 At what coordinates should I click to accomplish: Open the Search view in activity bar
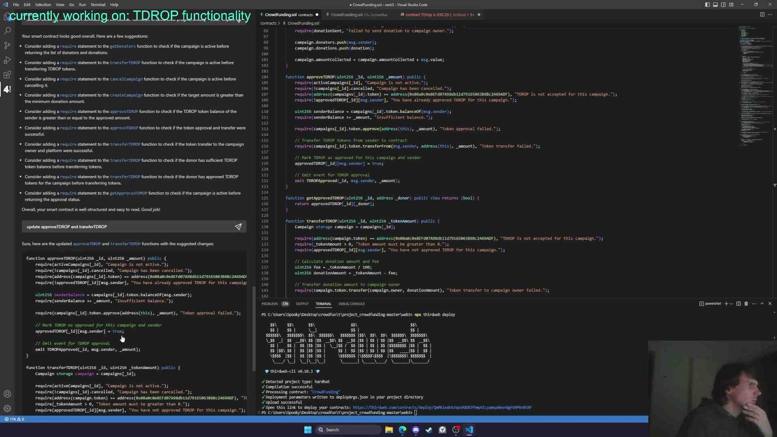(x=7, y=31)
